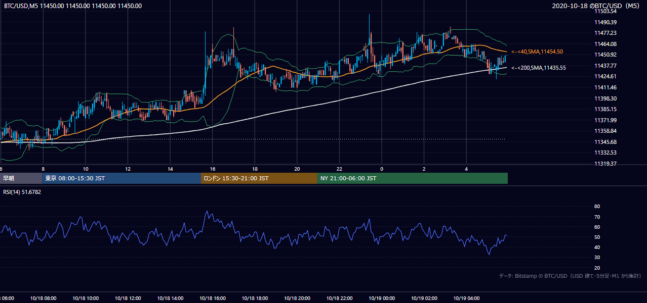Click the RSI scale value 20
Viewport: 647px width, 303px height.
click(x=597, y=268)
